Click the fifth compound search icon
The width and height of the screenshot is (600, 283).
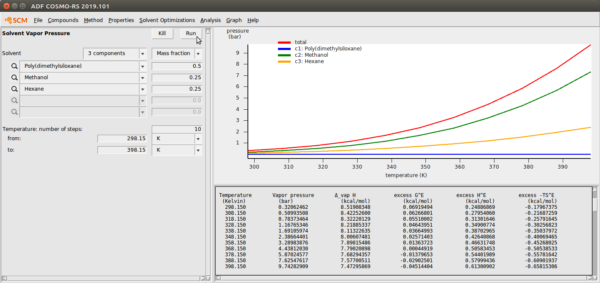tap(14, 112)
